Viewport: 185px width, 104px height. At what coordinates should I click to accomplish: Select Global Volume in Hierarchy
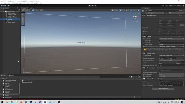click(11, 16)
